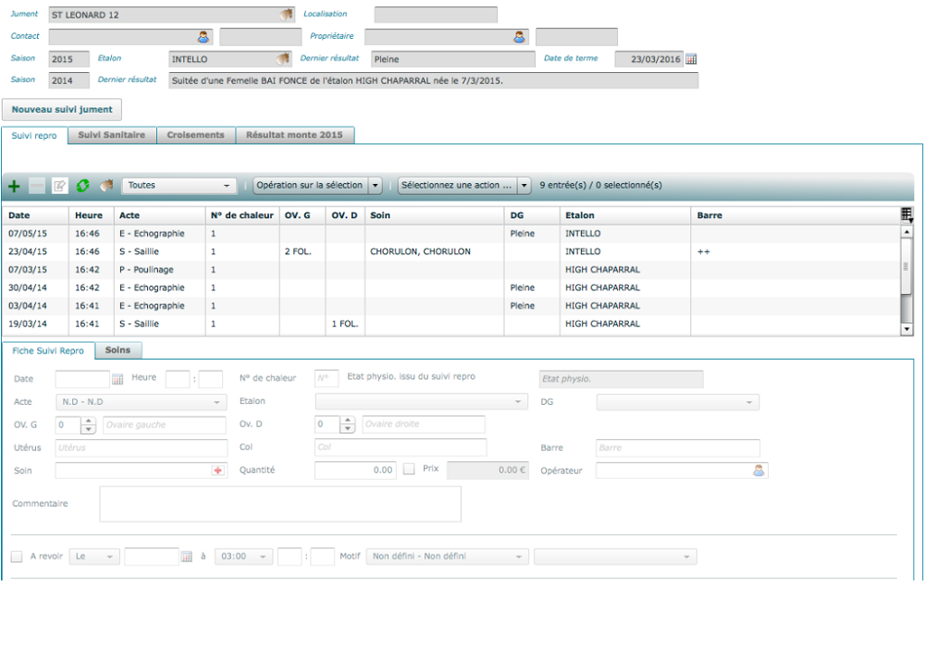Viewport: 925px width, 647px height.
Task: Click N° de chaleur input field
Action: pyautogui.click(x=327, y=378)
